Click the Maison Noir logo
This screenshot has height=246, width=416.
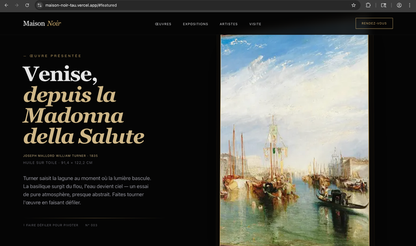click(42, 23)
